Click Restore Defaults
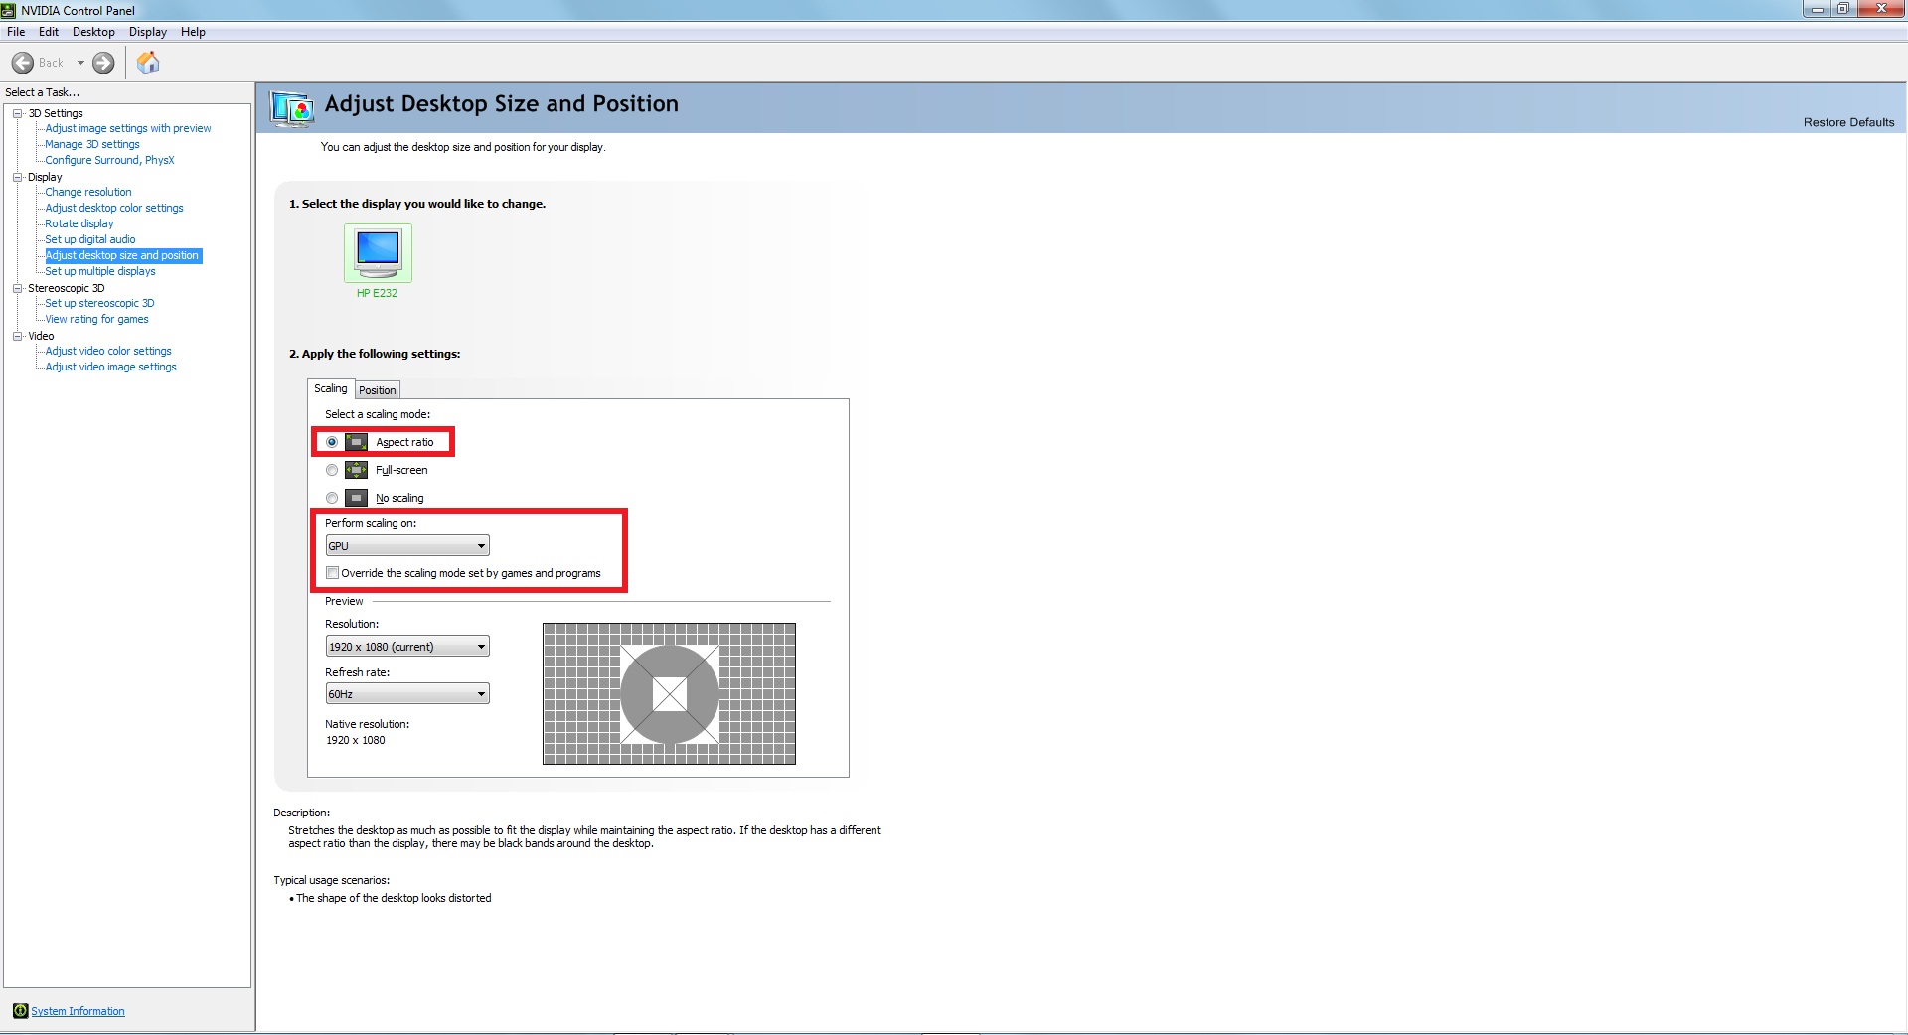The width and height of the screenshot is (1908, 1035). 1848,122
